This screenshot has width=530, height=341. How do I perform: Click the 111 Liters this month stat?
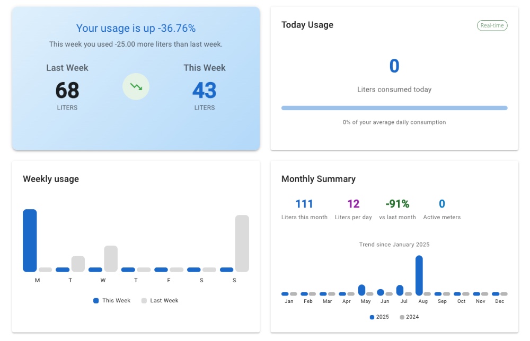point(305,203)
